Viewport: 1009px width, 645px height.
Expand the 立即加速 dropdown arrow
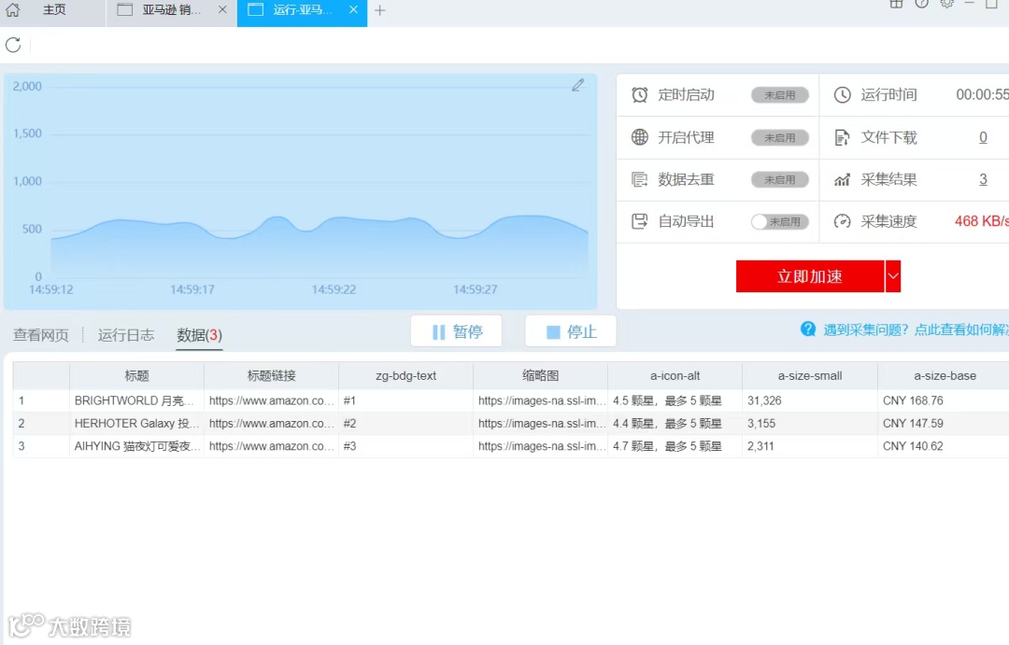coord(893,276)
